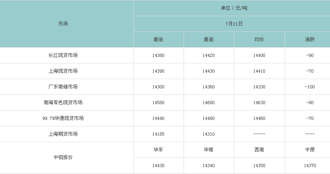Select the 华东 region cell

coord(158,149)
